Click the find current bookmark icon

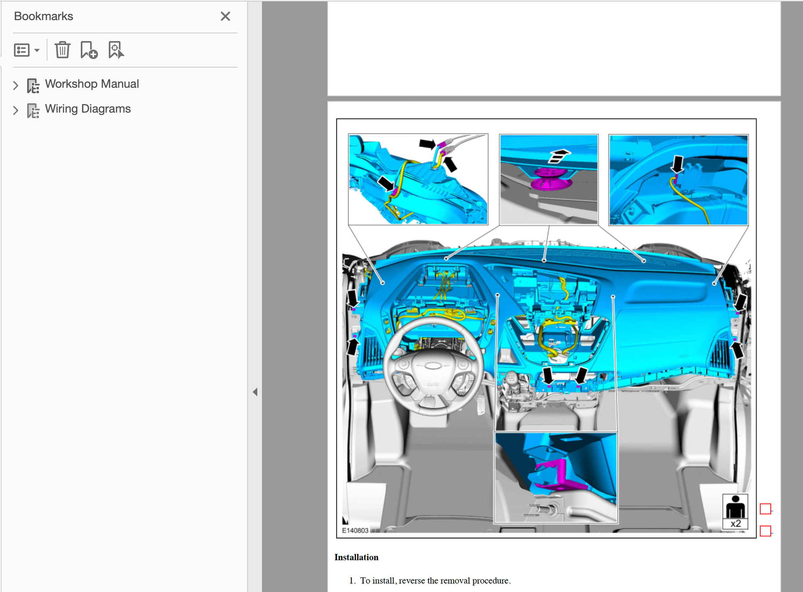[115, 50]
